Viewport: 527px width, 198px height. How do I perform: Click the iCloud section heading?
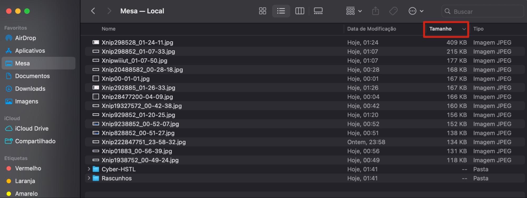(x=12, y=118)
